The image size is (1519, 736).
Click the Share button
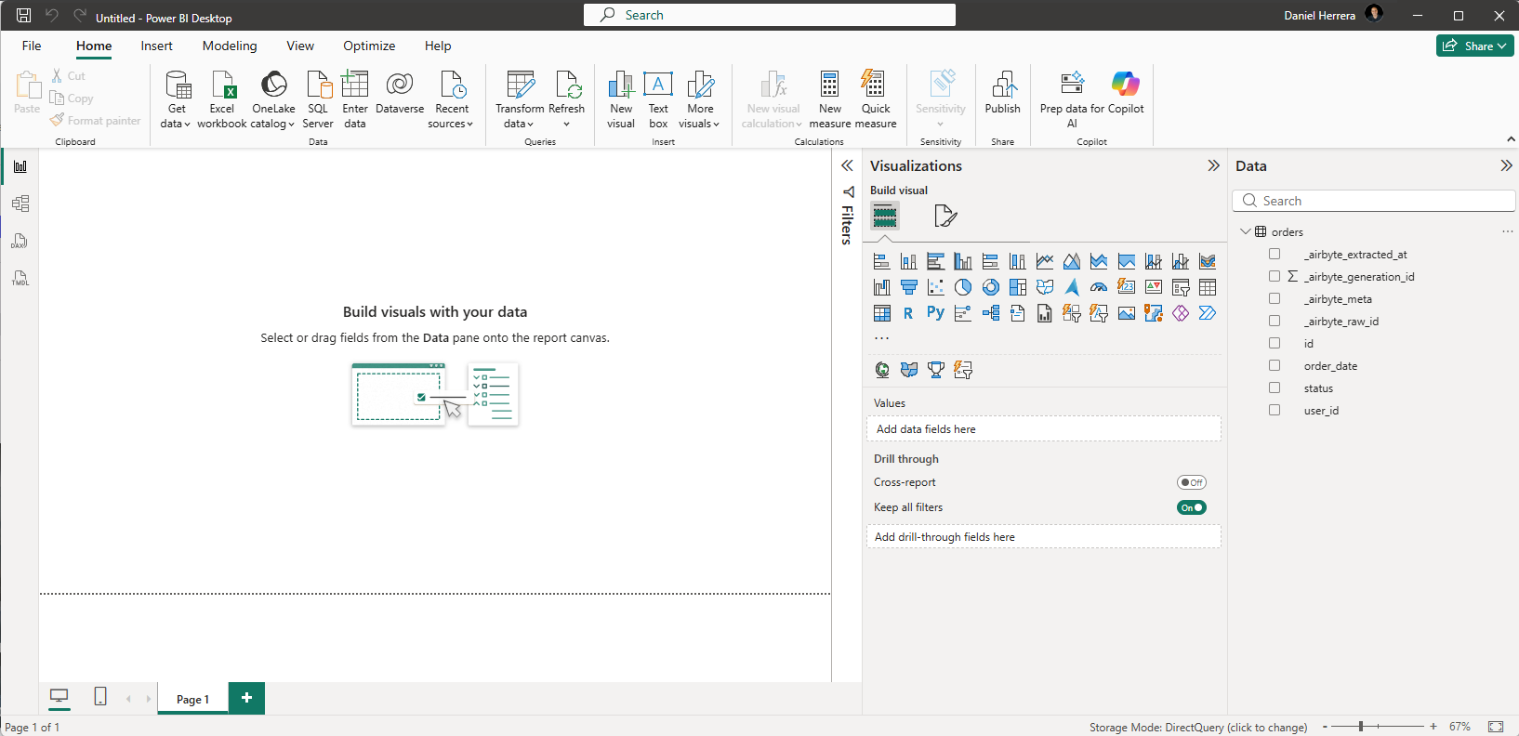pos(1474,46)
